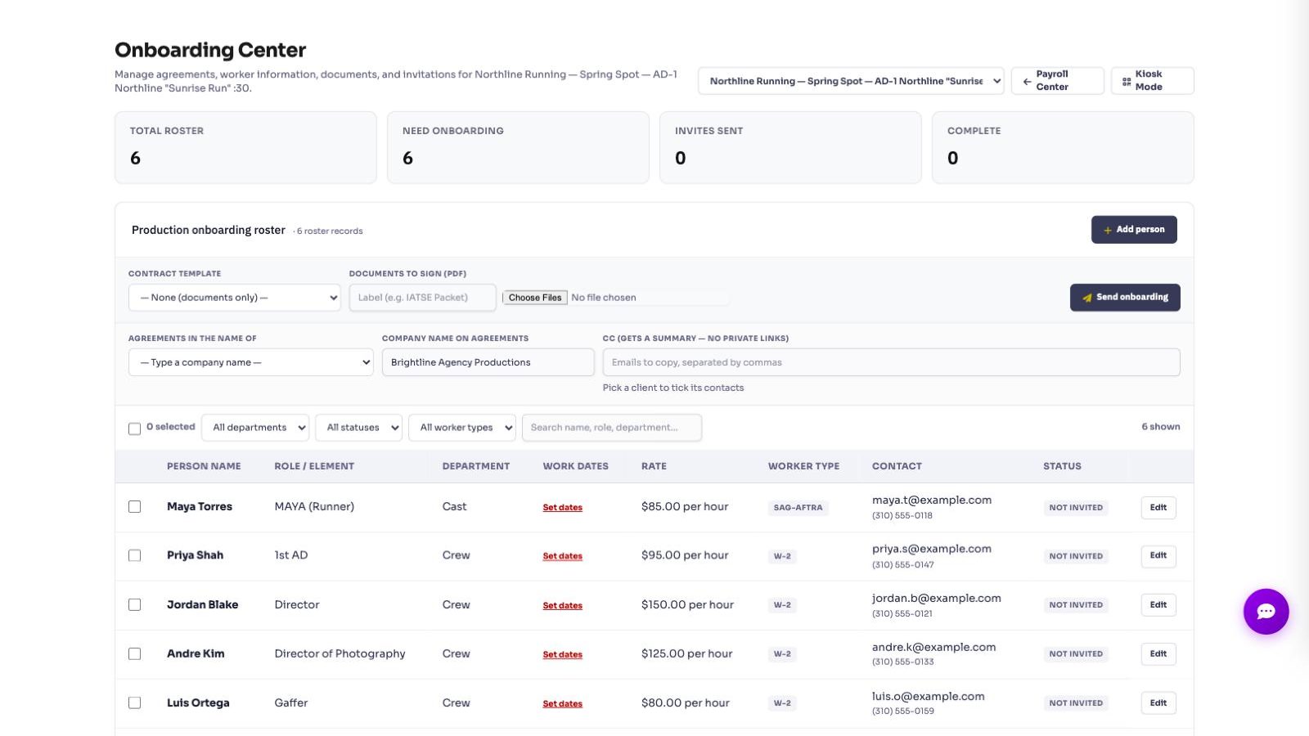Click the Need Onboarding stat card
The image size is (1309, 736).
coord(518,147)
